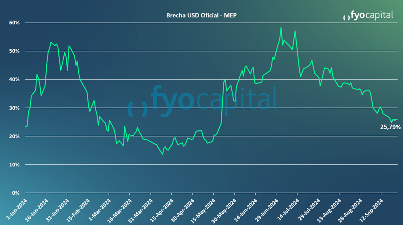This screenshot has height=225, width=403.
Task: Click the line's highest peak near 58%
Action: (281, 28)
